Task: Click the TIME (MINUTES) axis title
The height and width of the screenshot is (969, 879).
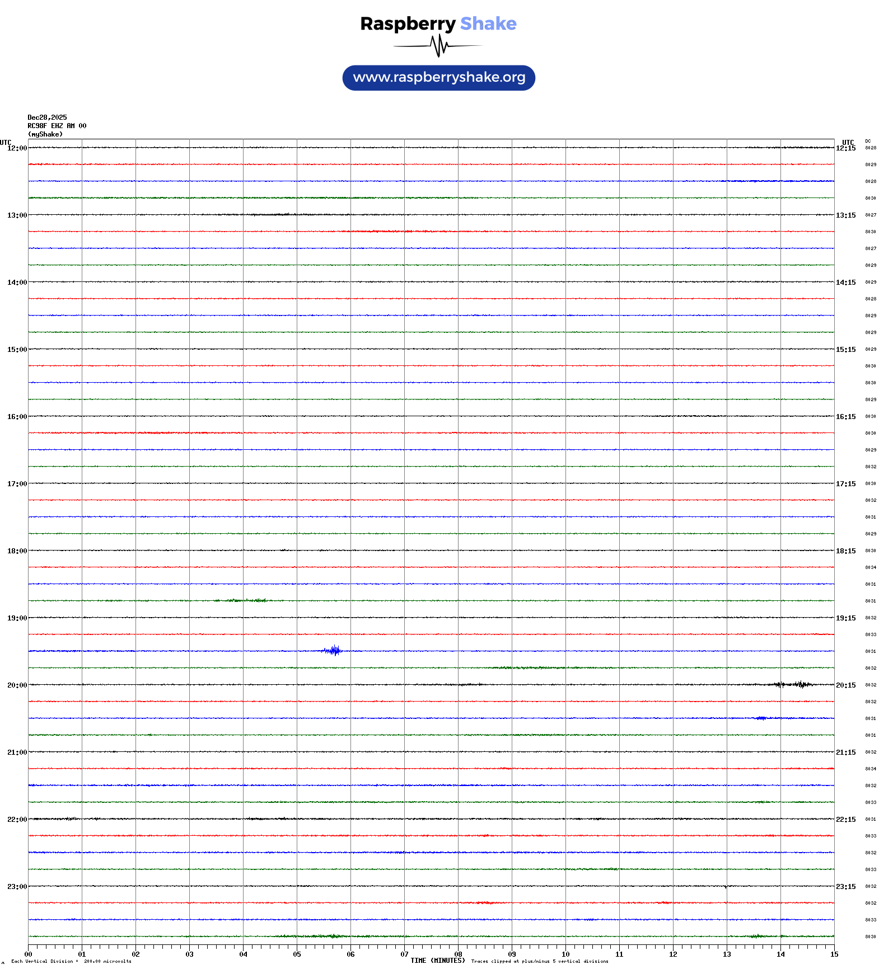Action: [x=437, y=961]
